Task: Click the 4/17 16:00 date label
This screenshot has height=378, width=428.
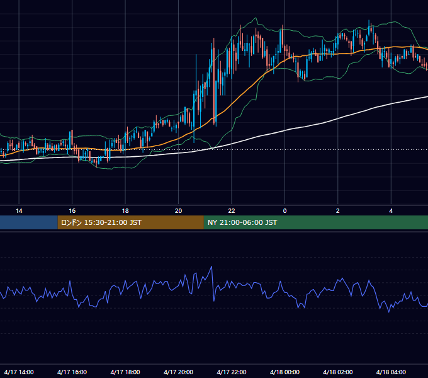Action: click(72, 372)
